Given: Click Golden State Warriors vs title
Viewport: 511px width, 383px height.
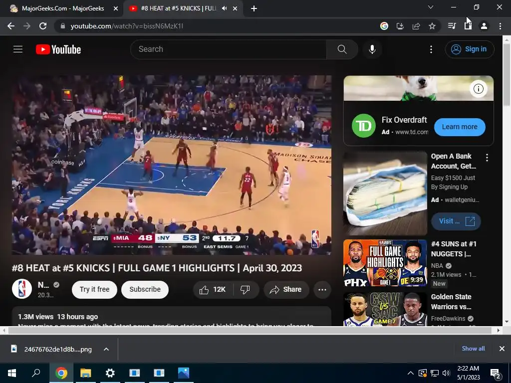Looking at the screenshot, I should [x=451, y=302].
